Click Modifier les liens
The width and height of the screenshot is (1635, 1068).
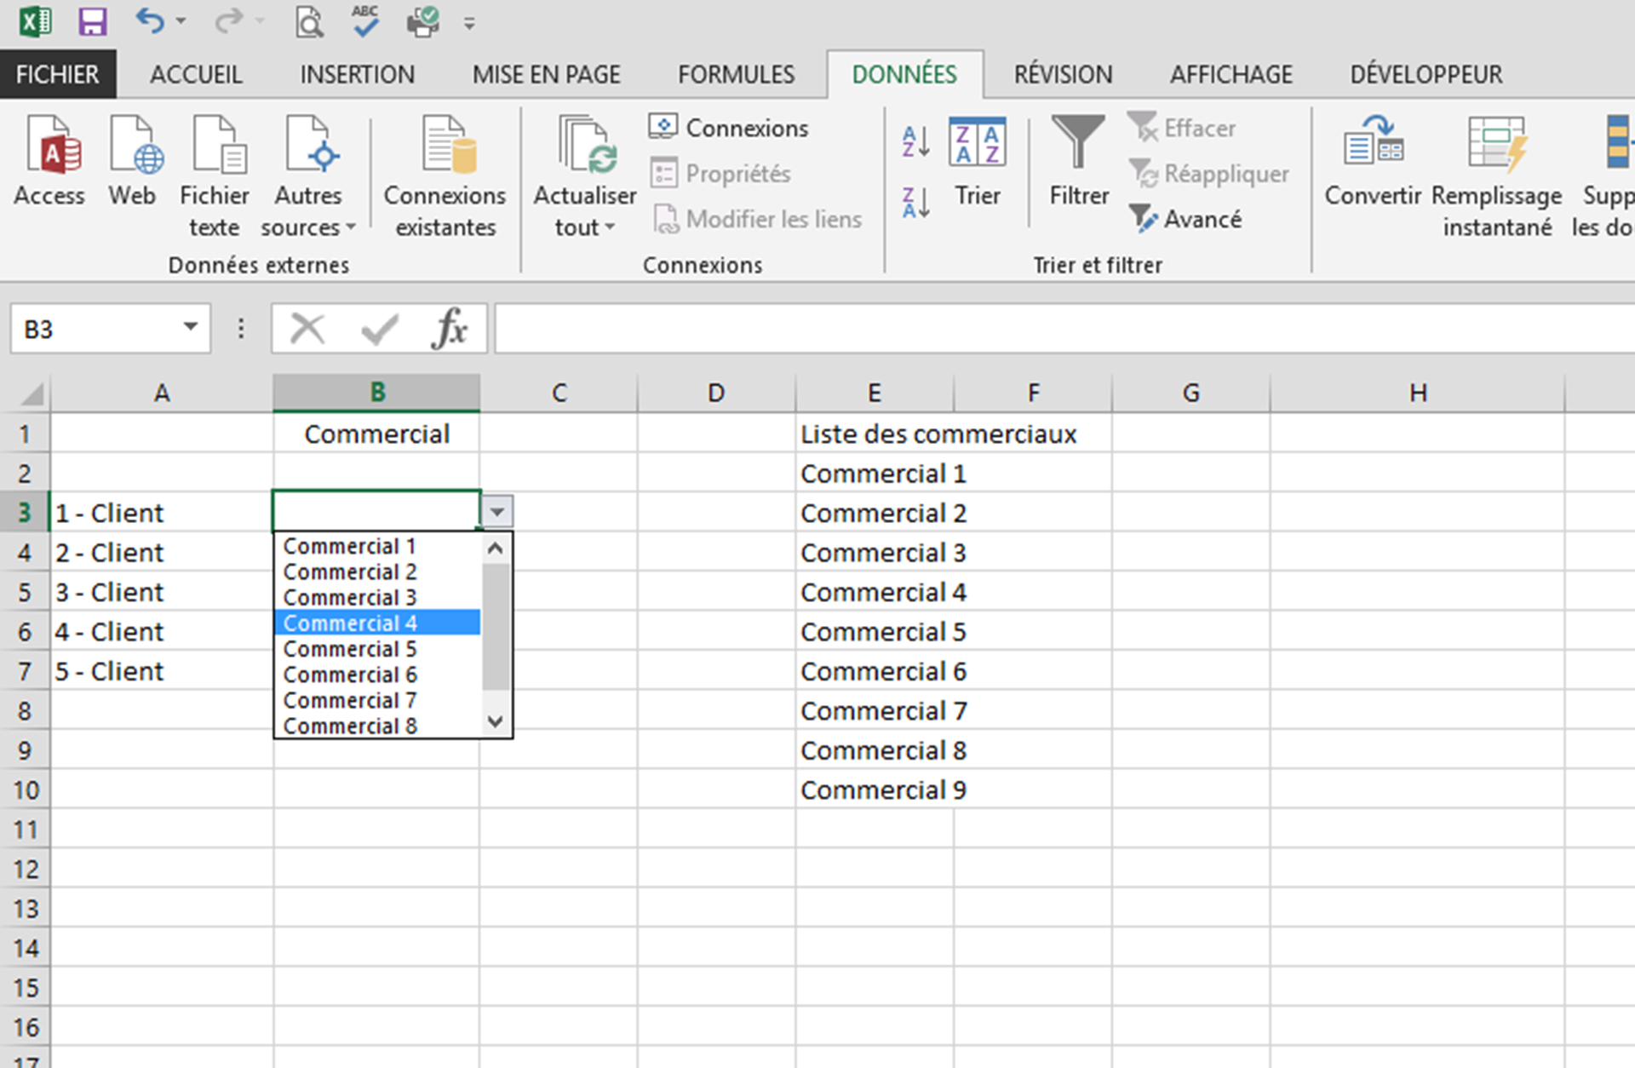point(758,219)
